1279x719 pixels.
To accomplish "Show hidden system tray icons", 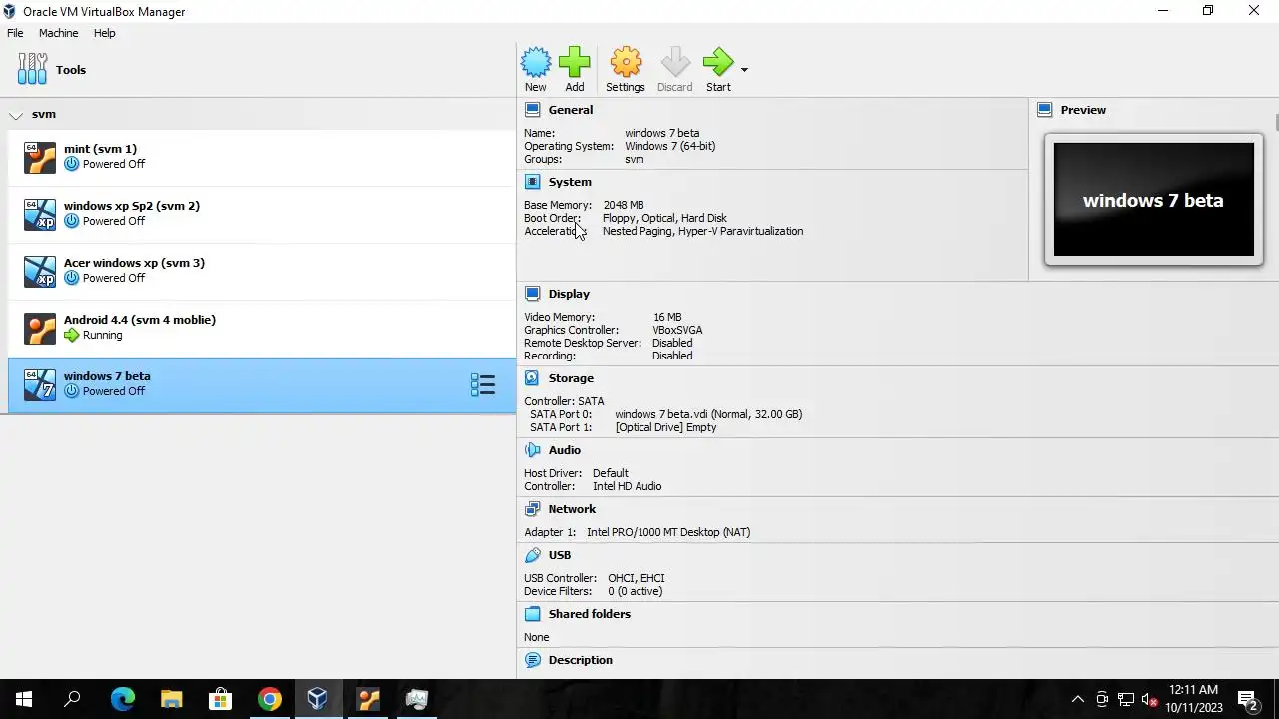I will pyautogui.click(x=1077, y=699).
